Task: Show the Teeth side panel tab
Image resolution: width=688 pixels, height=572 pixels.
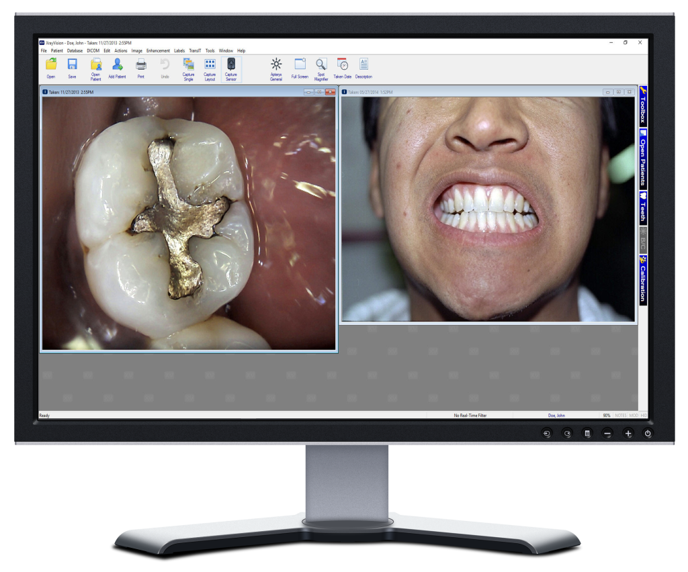Action: (642, 209)
